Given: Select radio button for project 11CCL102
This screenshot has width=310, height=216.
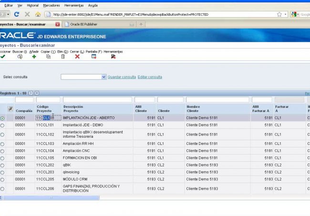Looking at the screenshot, I should pos(2,134).
